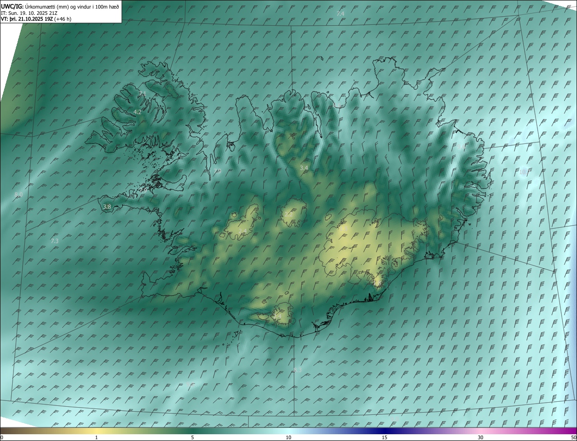577x441 pixels.
Task: Click the 7.1 value in the Westfjords
Action: 142,93
